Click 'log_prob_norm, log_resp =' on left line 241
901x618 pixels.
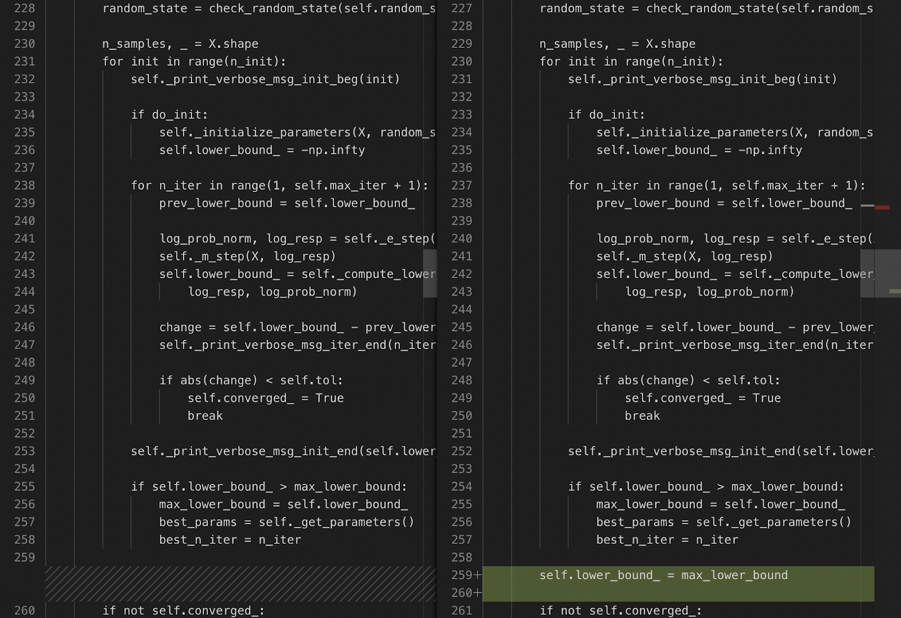(x=248, y=239)
